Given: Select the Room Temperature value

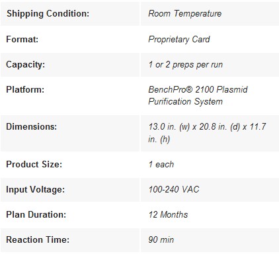Looking at the screenshot, I should coord(185,14).
